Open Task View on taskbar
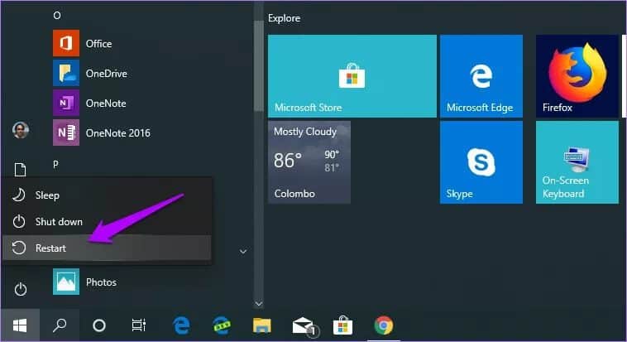 tap(139, 325)
